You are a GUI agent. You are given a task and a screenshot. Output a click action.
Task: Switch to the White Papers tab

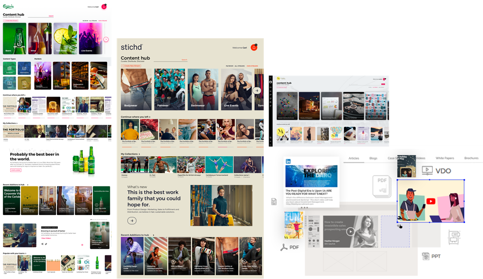click(x=445, y=158)
